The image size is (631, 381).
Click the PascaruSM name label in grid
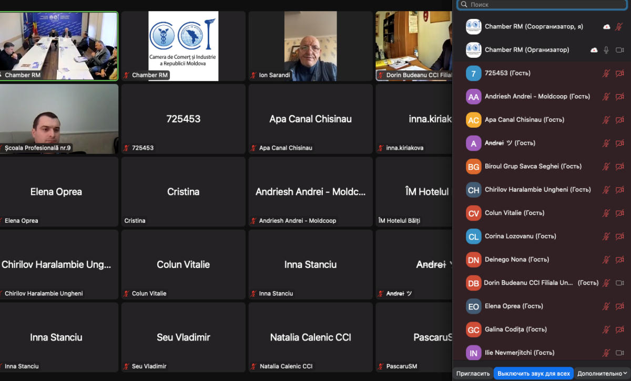tap(401, 366)
